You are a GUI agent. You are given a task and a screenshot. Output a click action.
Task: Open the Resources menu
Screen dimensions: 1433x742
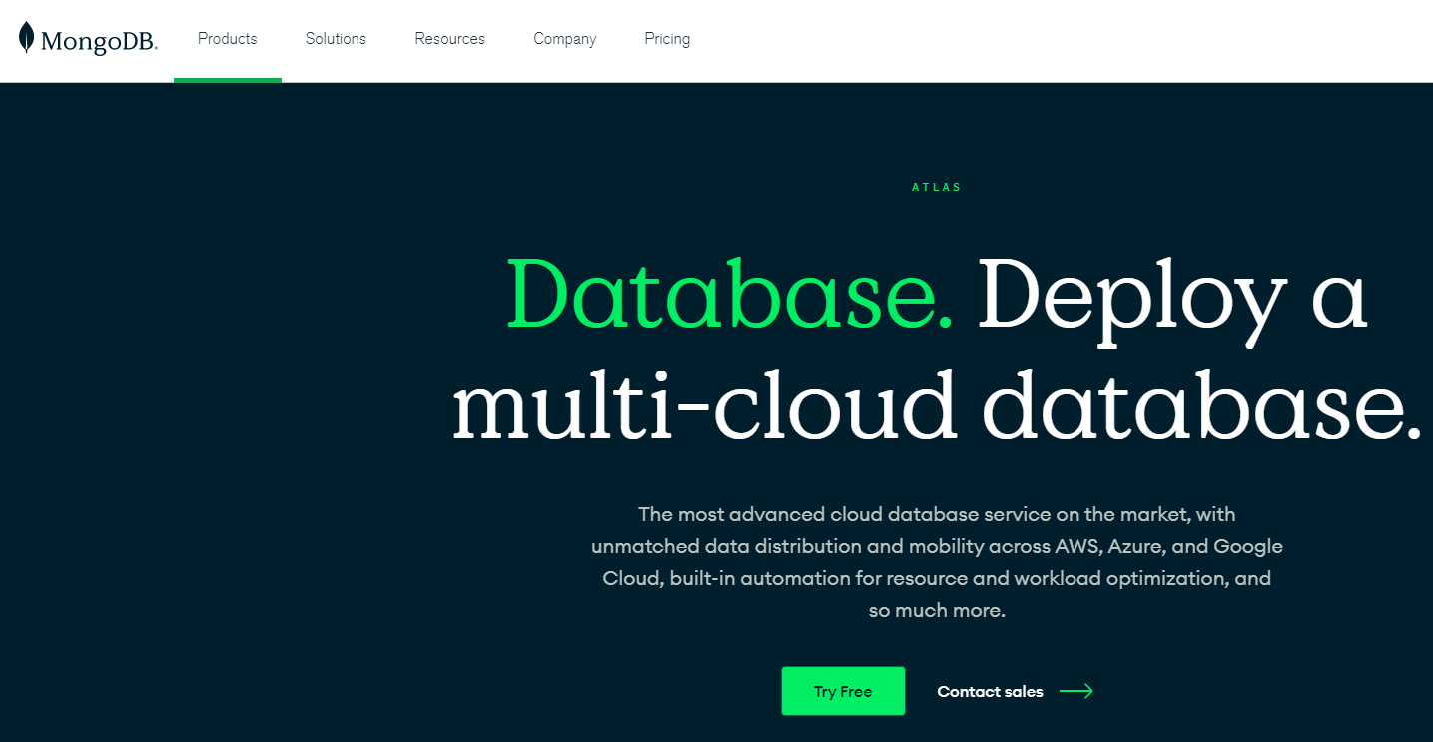tap(450, 39)
